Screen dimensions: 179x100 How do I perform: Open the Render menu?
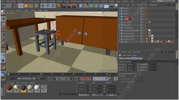(x=60, y=1)
